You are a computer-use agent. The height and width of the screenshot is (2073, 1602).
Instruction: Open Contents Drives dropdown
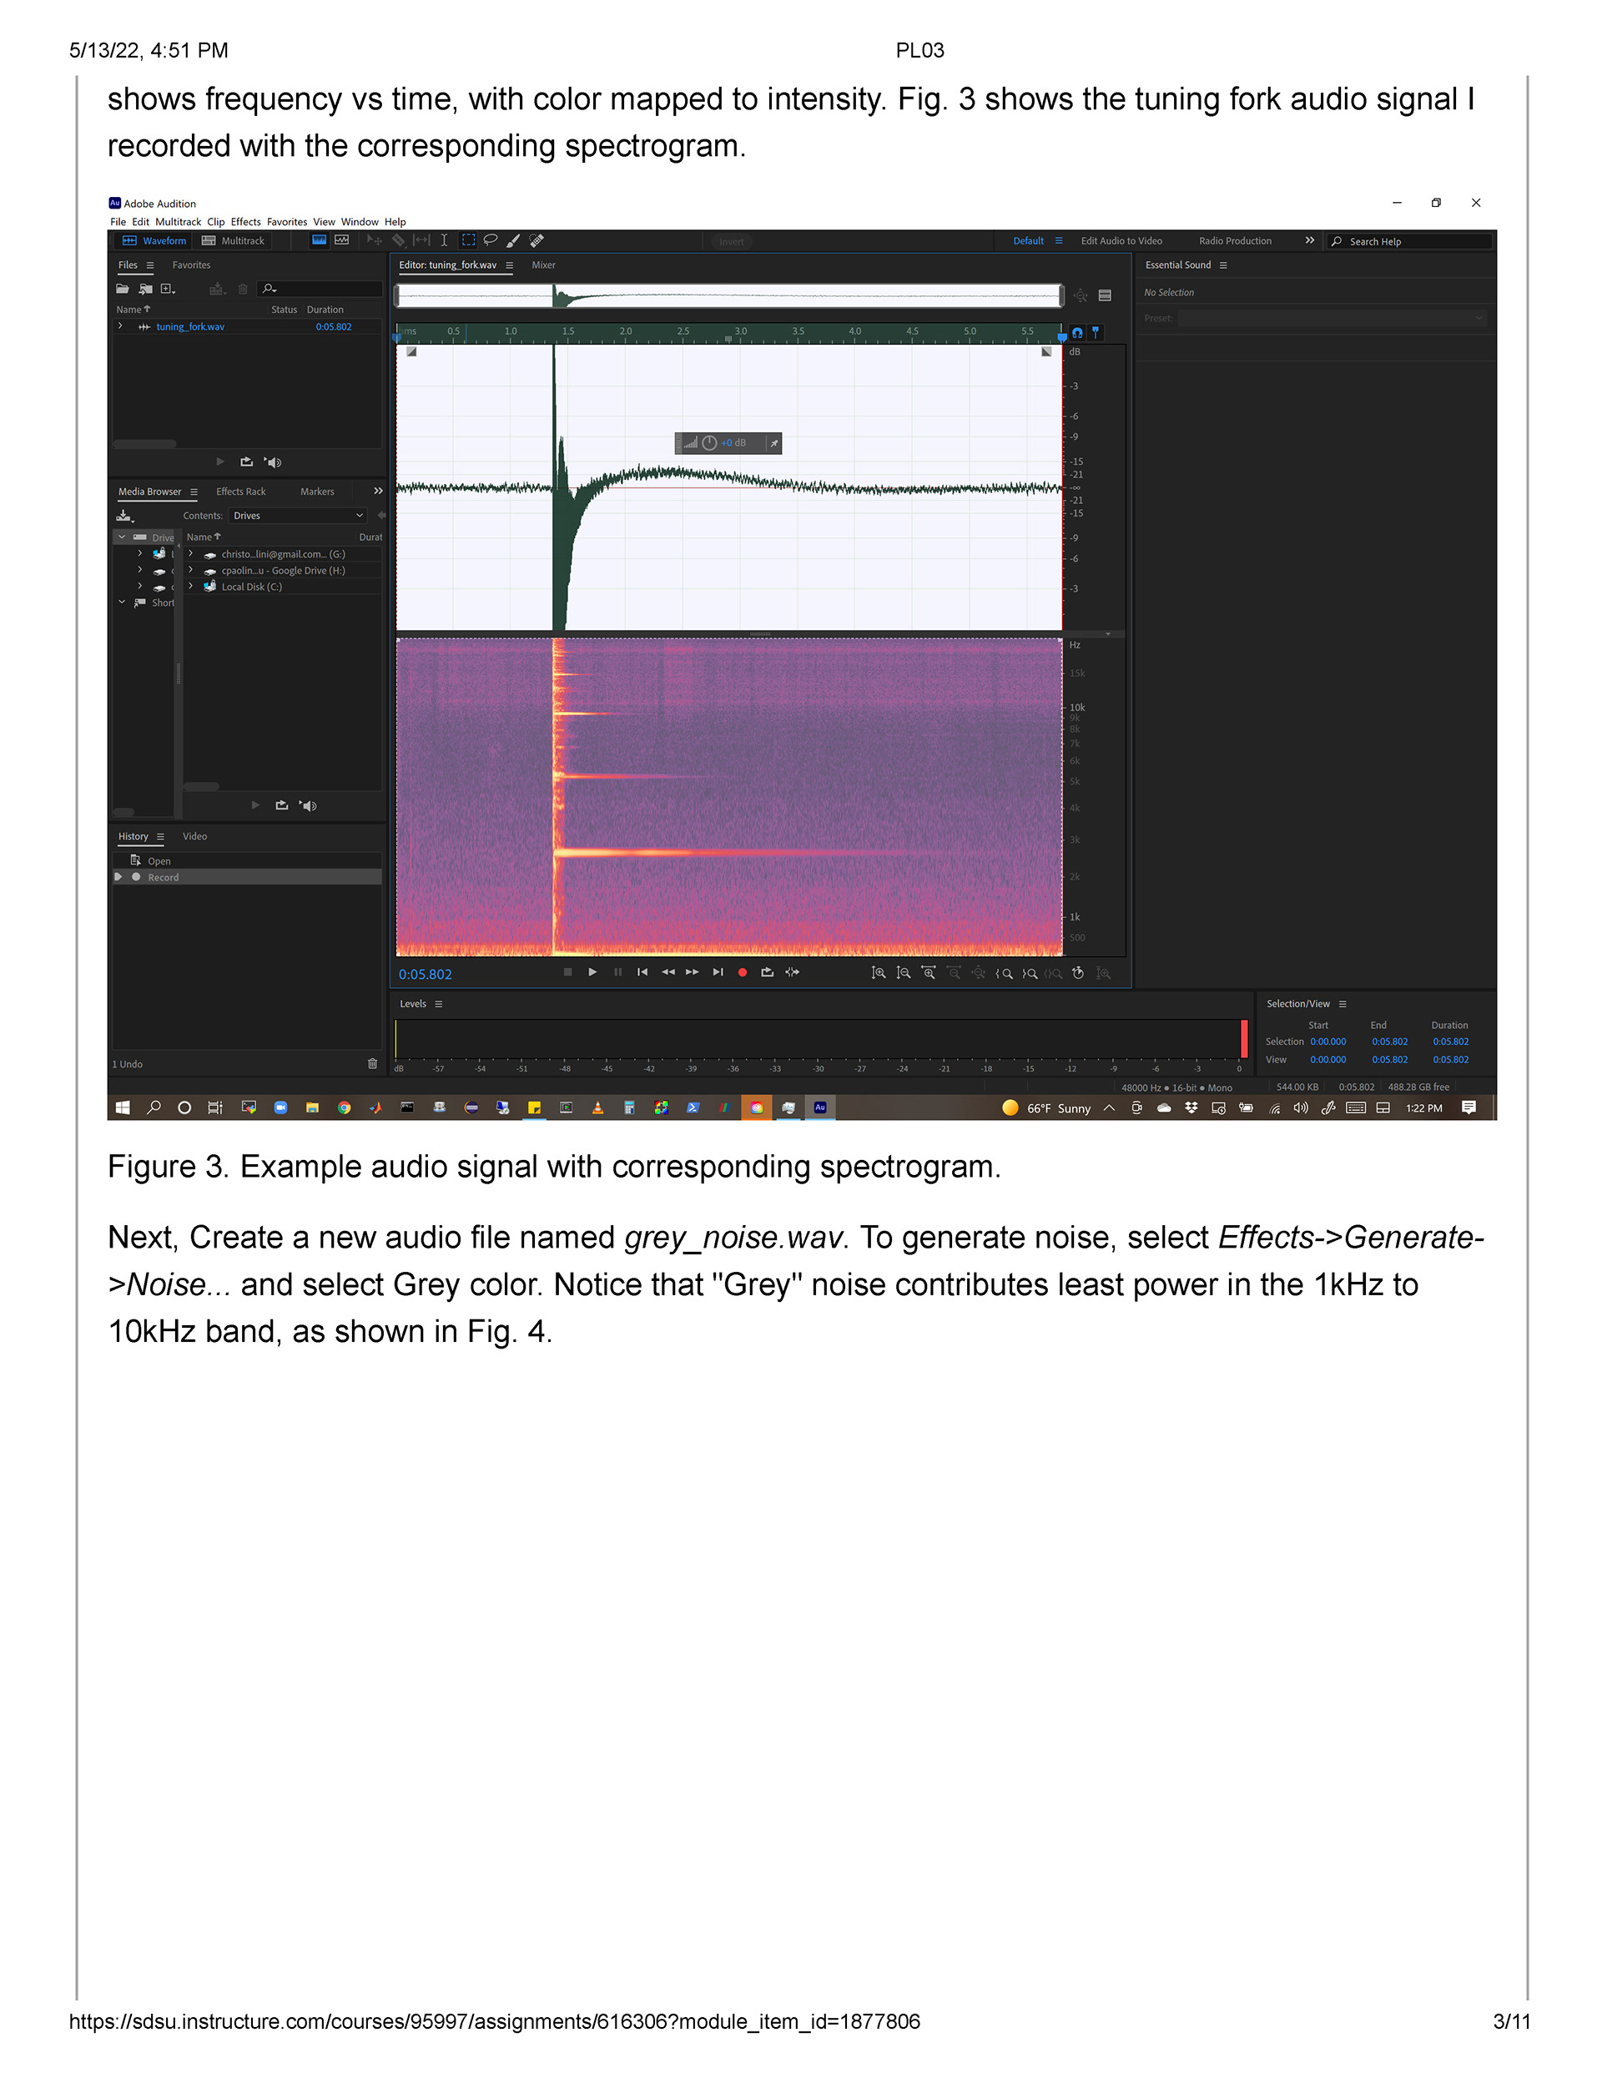click(x=298, y=517)
